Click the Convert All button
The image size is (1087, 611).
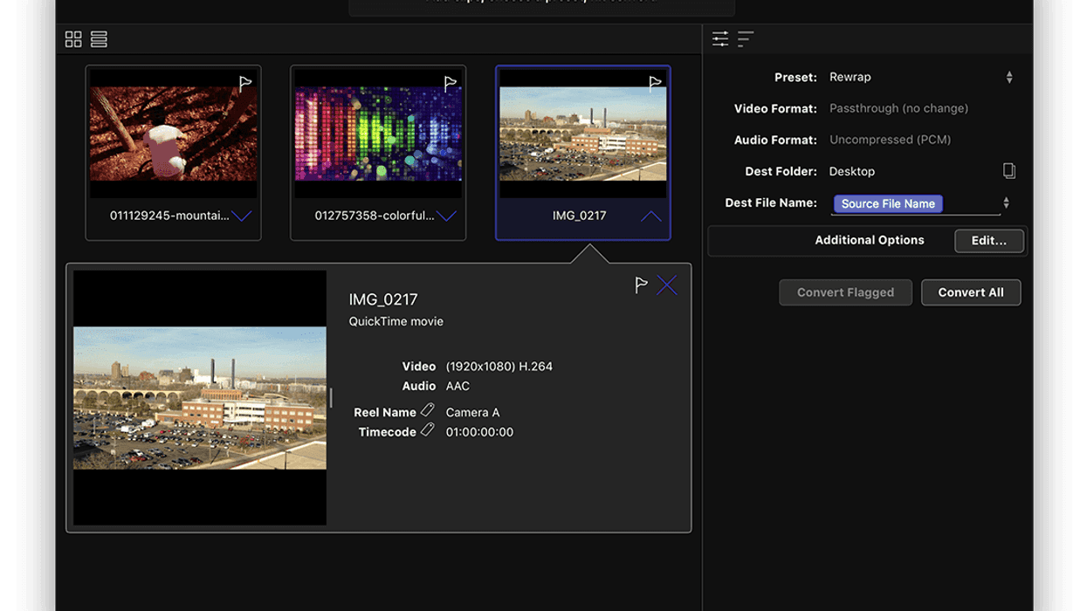(x=971, y=292)
